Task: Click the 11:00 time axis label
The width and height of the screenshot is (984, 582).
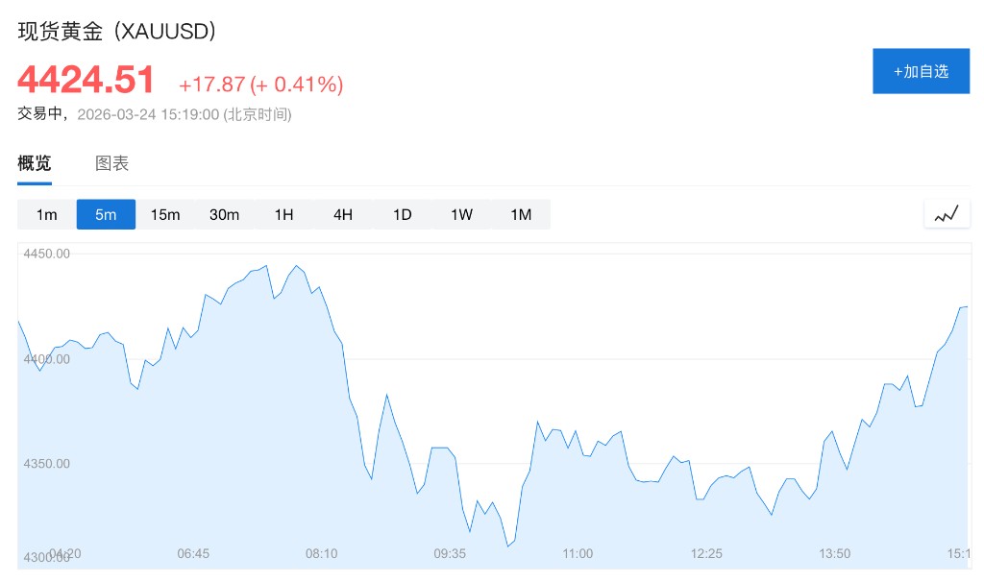Action: pyautogui.click(x=578, y=554)
